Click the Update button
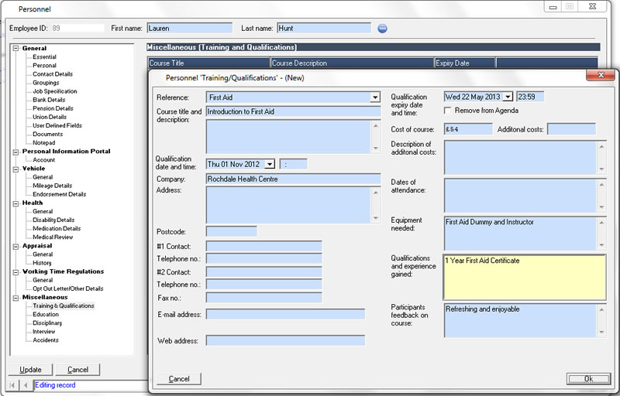This screenshot has width=620, height=396. click(30, 370)
